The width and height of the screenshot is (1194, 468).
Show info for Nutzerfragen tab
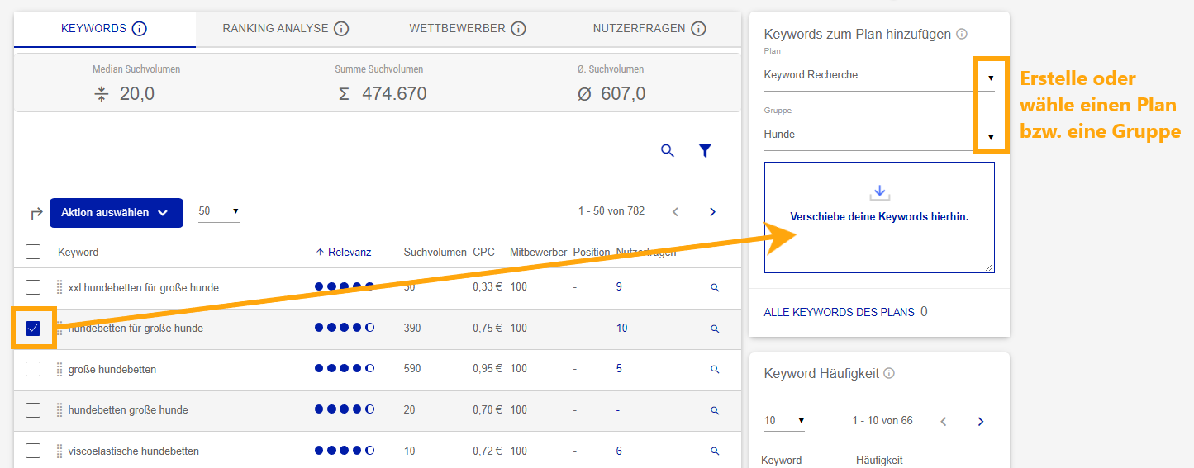click(x=698, y=29)
